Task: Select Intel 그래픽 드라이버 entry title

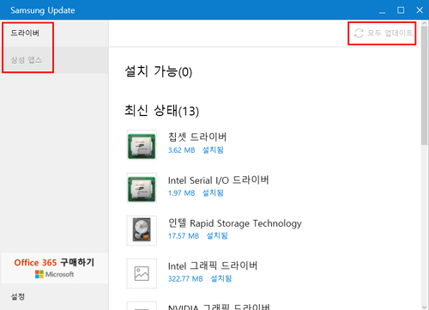Action: coord(213,266)
